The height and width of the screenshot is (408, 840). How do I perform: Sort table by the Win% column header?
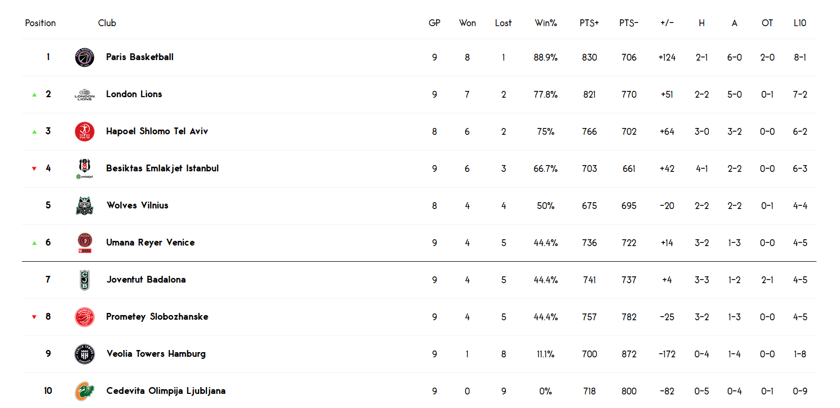pos(546,23)
